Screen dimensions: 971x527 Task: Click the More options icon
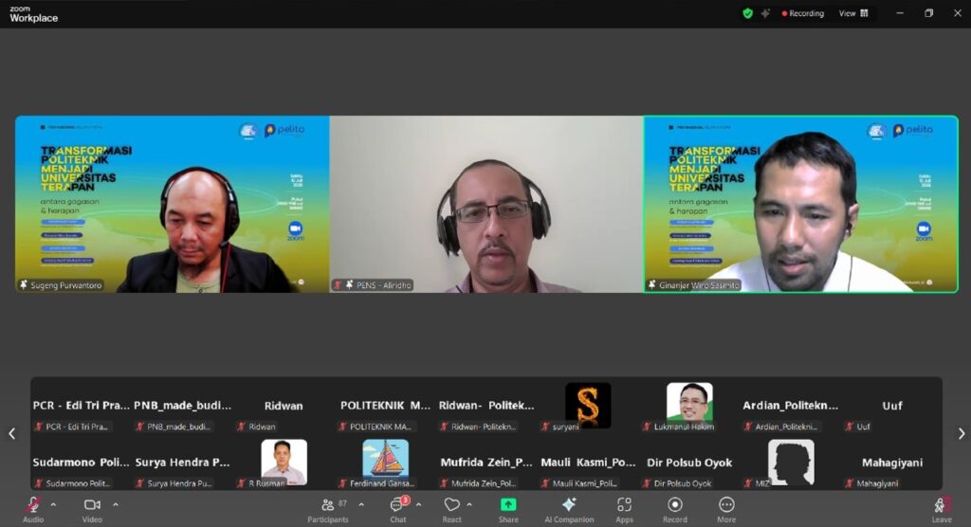[x=726, y=507]
